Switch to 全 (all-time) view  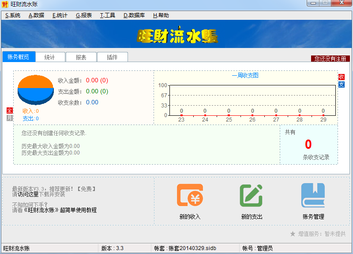(x=9, y=110)
